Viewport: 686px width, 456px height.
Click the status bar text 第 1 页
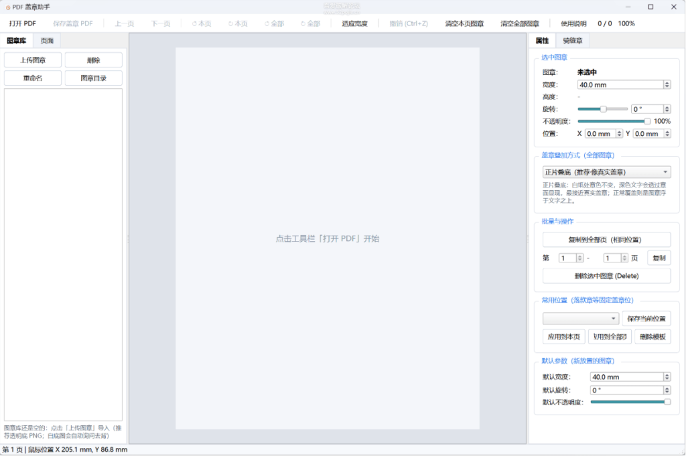12,449
